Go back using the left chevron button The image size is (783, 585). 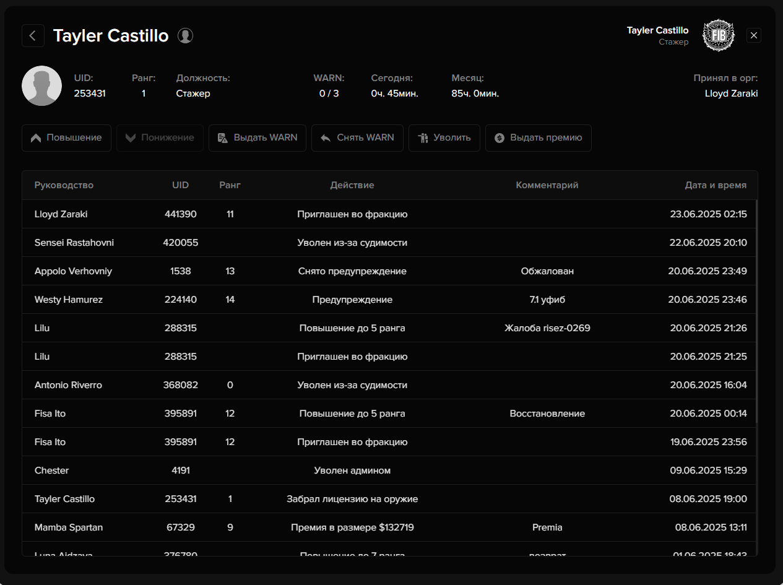tap(33, 36)
